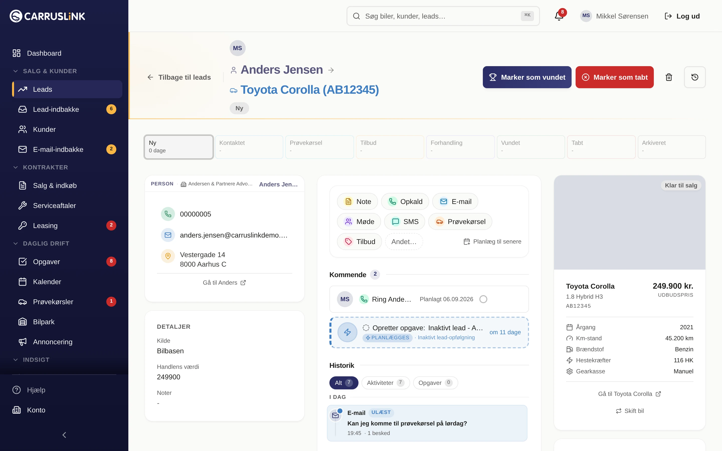Click the Leasing key icon

[23, 225]
